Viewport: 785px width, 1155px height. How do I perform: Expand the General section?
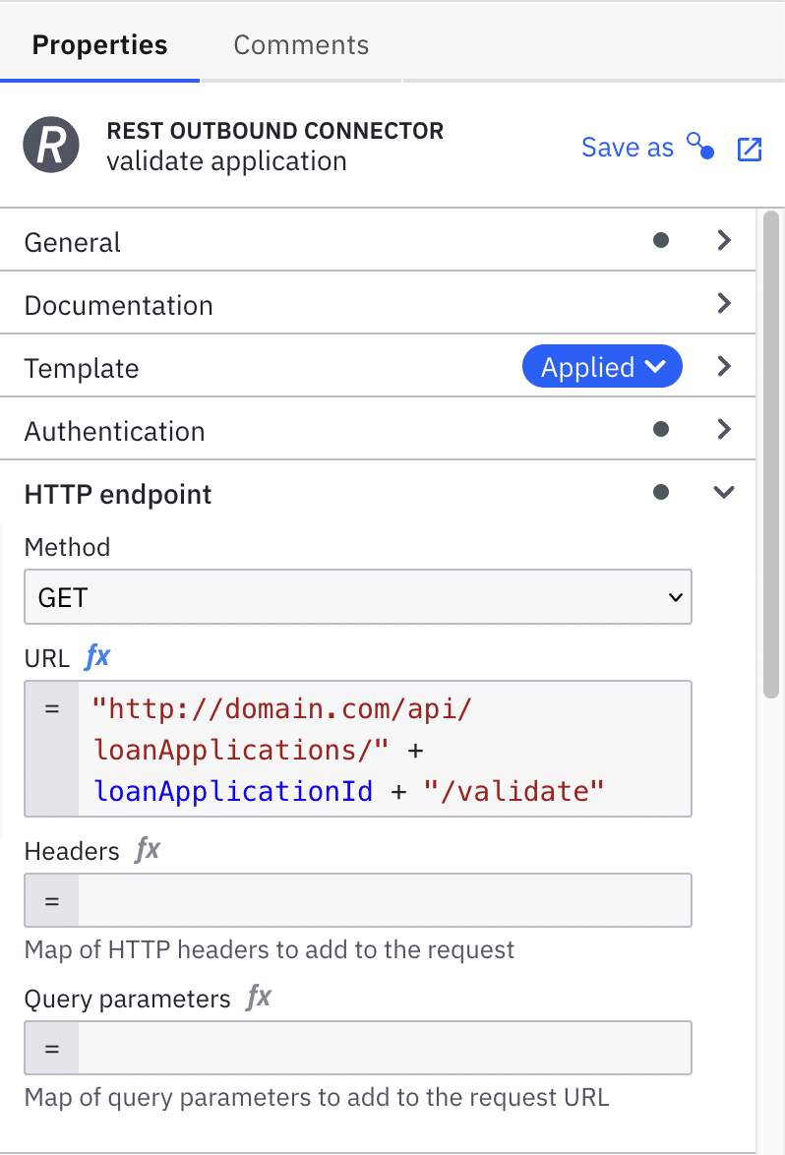[378, 241]
